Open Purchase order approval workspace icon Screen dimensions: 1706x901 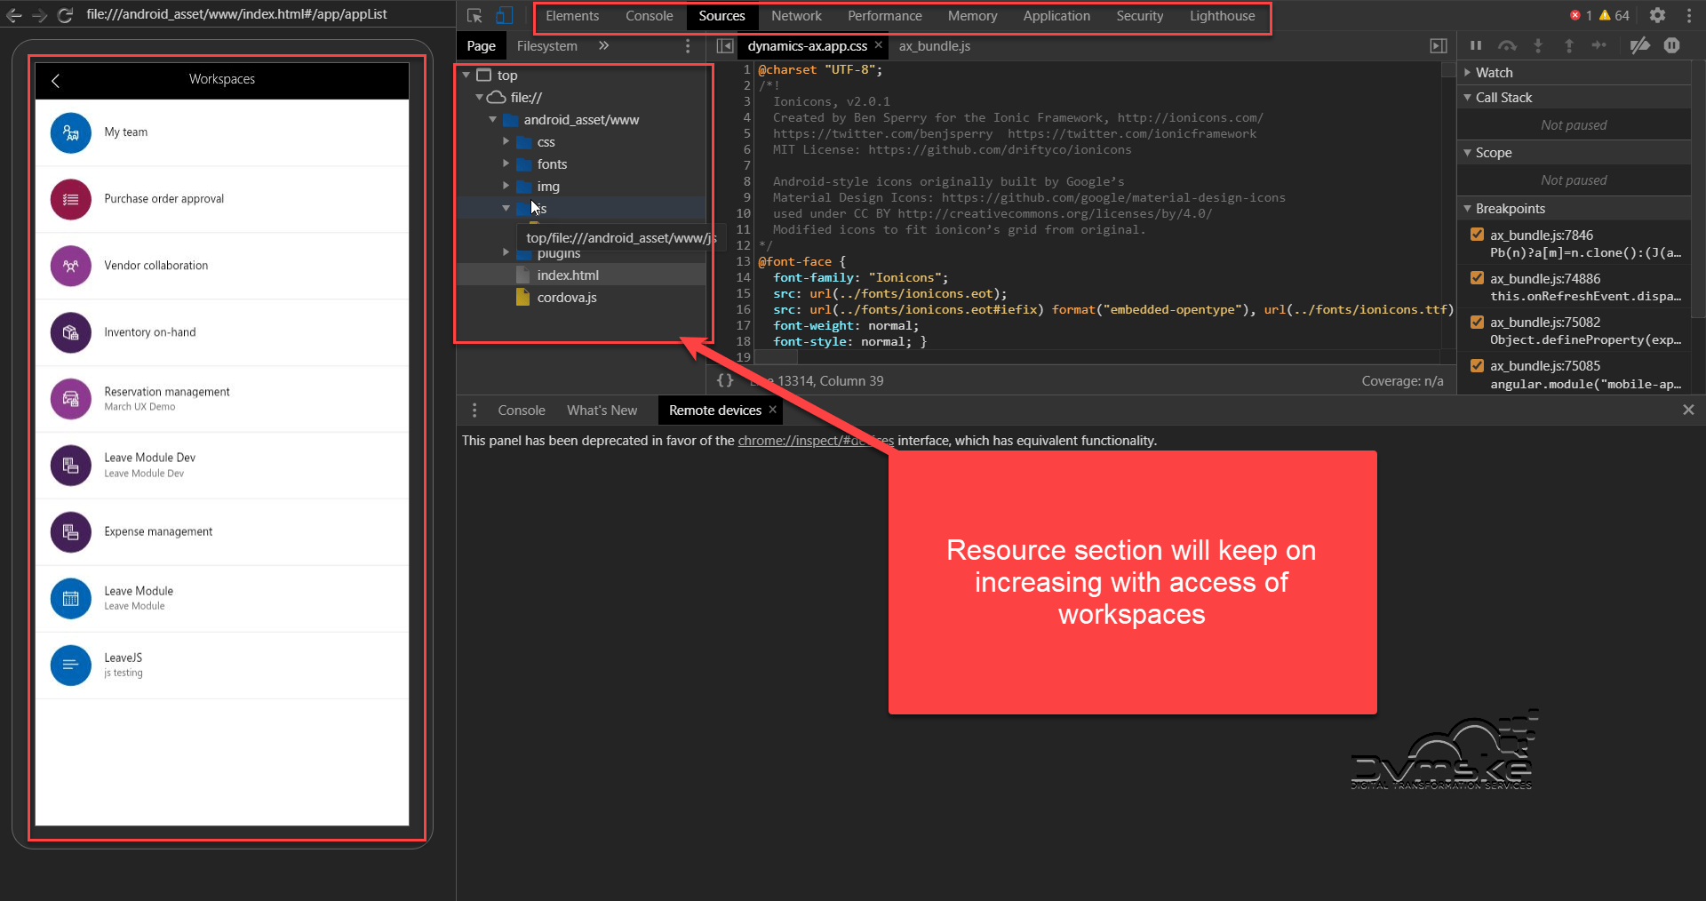pos(71,199)
